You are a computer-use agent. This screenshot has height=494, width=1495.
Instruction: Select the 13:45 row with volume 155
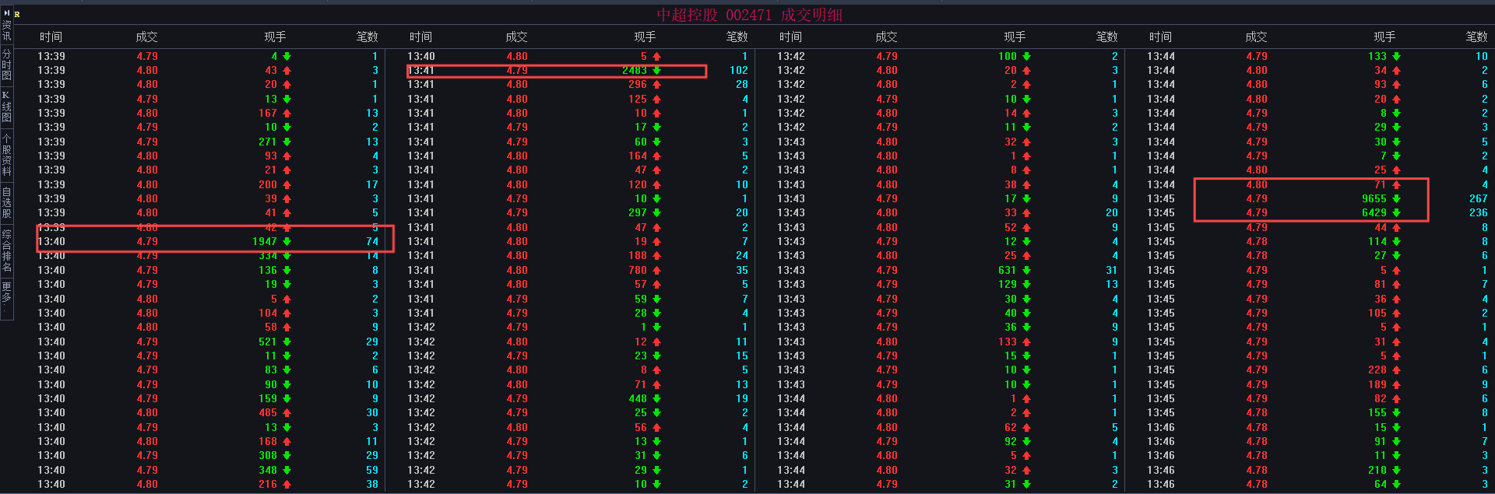coord(1317,412)
